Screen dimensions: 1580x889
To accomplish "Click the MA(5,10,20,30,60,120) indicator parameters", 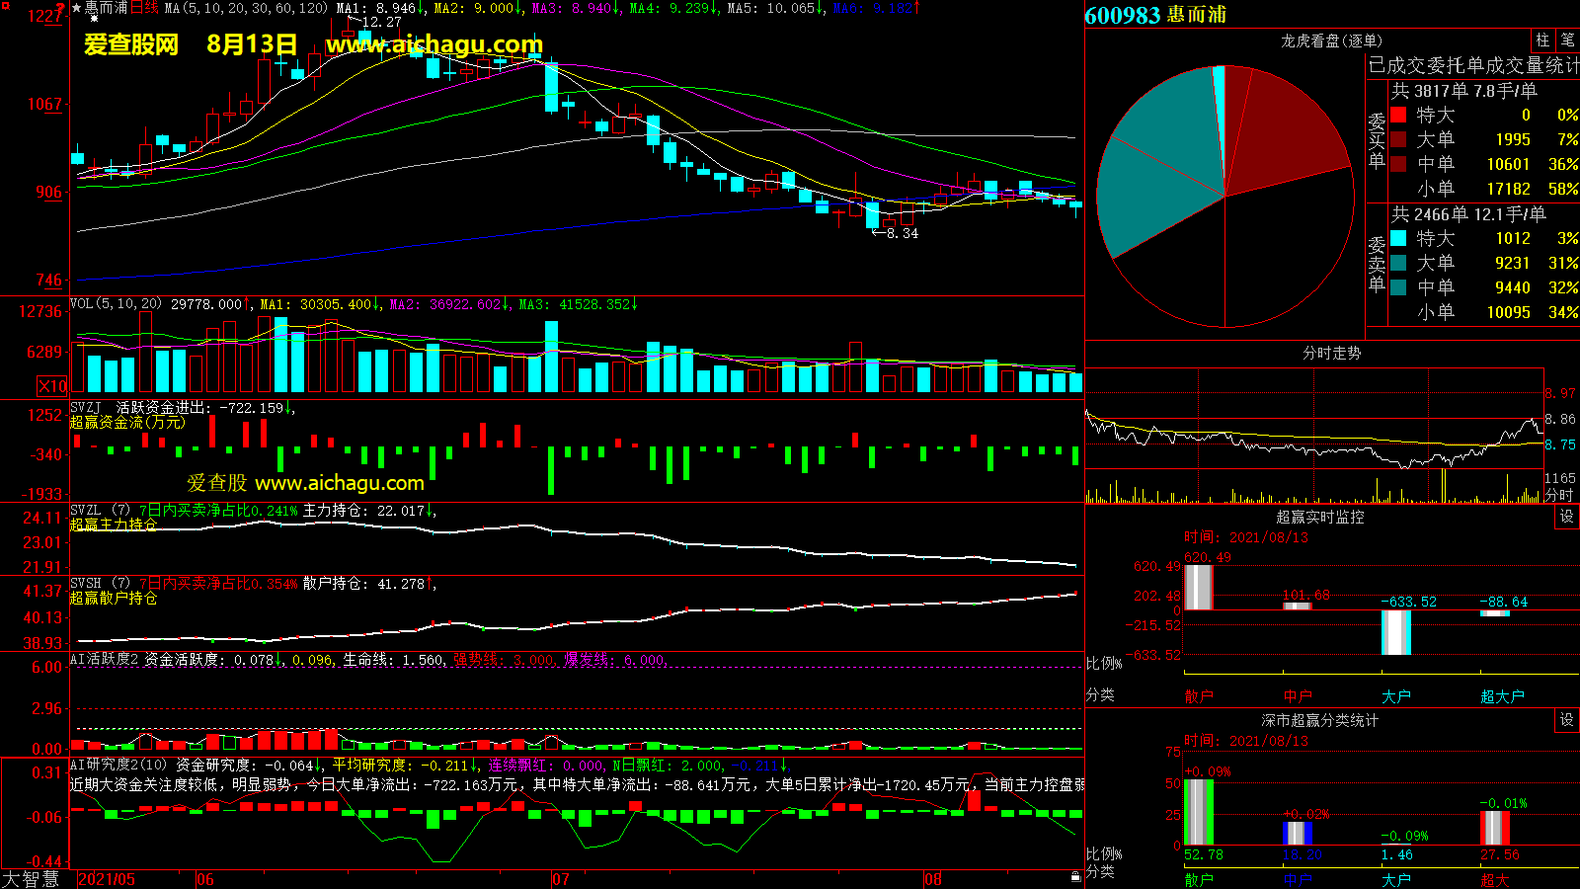I will coord(246,8).
